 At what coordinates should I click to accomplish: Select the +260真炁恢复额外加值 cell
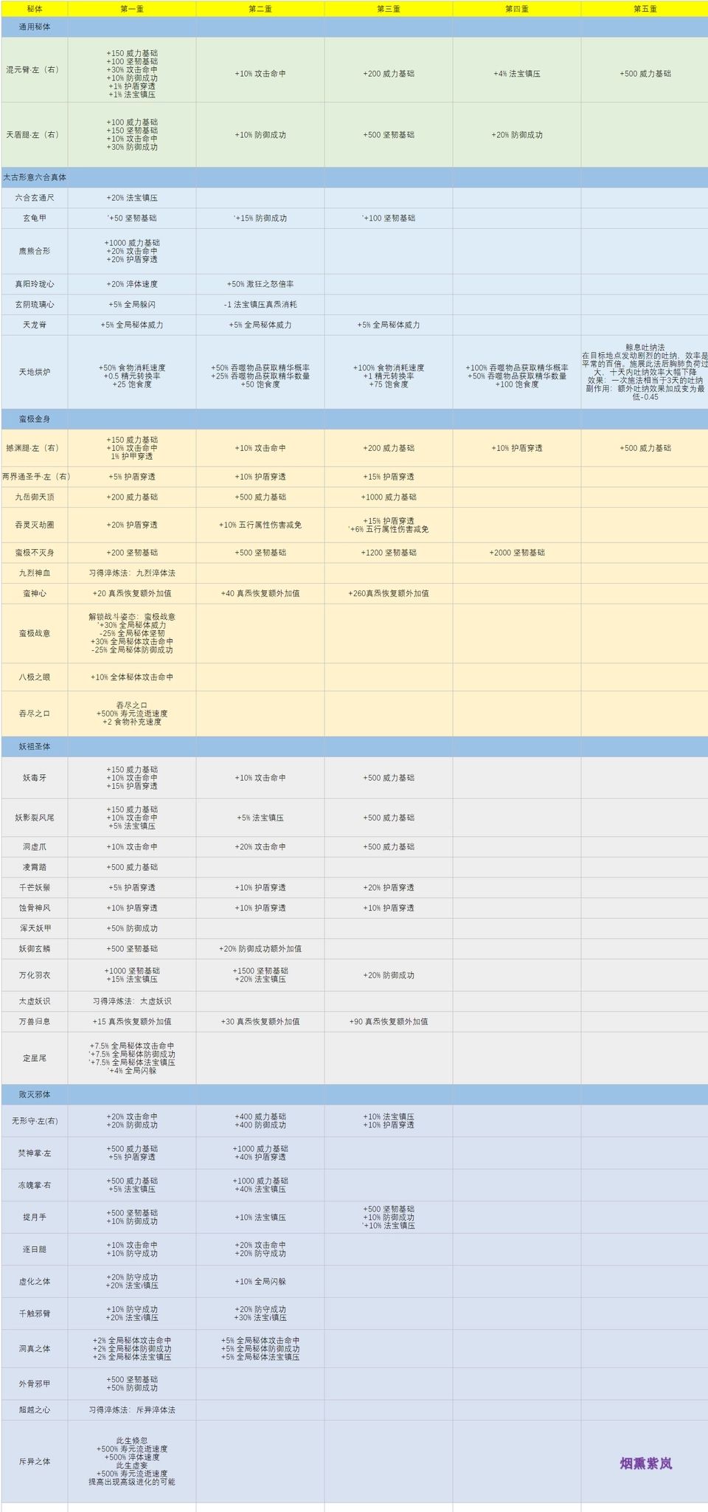[389, 593]
